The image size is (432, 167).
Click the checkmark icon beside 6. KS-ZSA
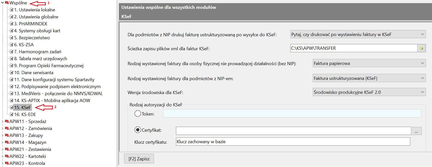11,45
